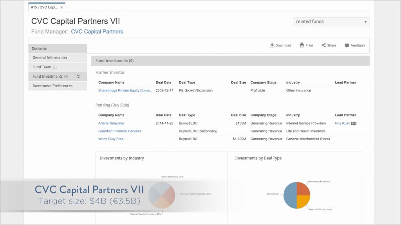Click the $150M deal size cell
The height and width of the screenshot is (225, 401).
(x=241, y=123)
